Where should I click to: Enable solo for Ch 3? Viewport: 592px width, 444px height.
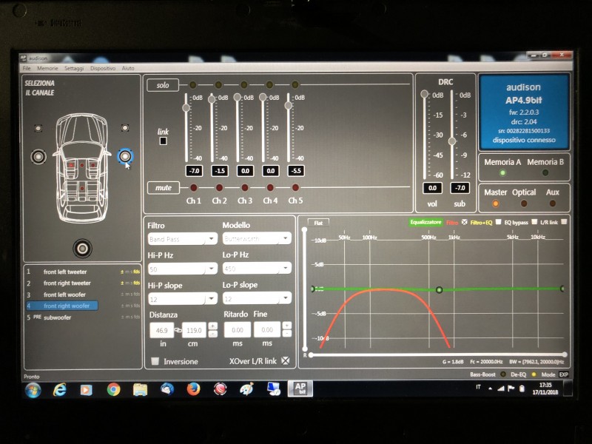click(244, 84)
